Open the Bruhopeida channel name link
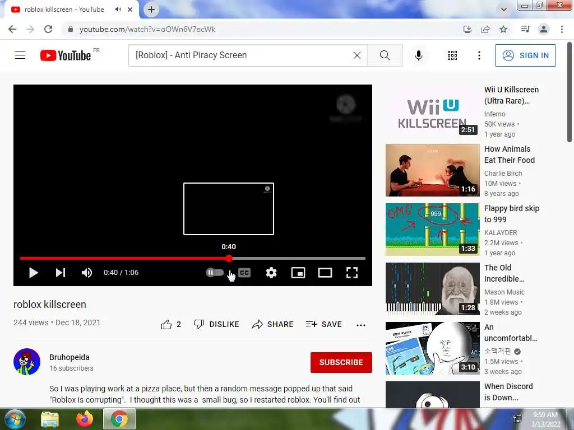The width and height of the screenshot is (574, 430). tap(70, 357)
